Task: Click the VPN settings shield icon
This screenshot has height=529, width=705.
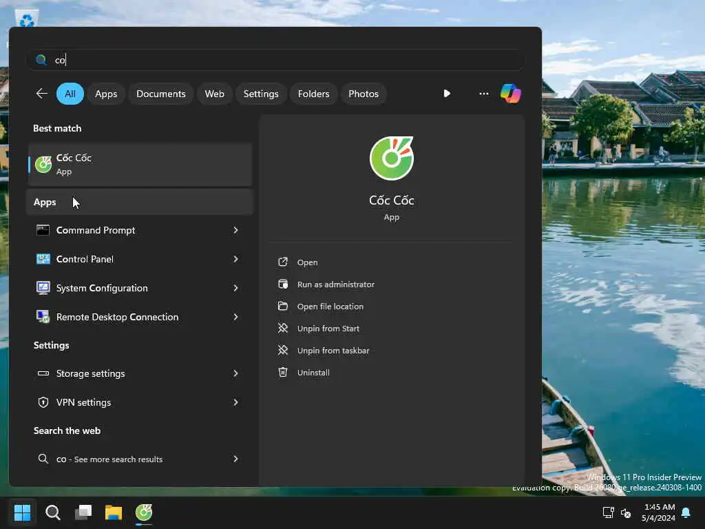Action: (x=43, y=402)
